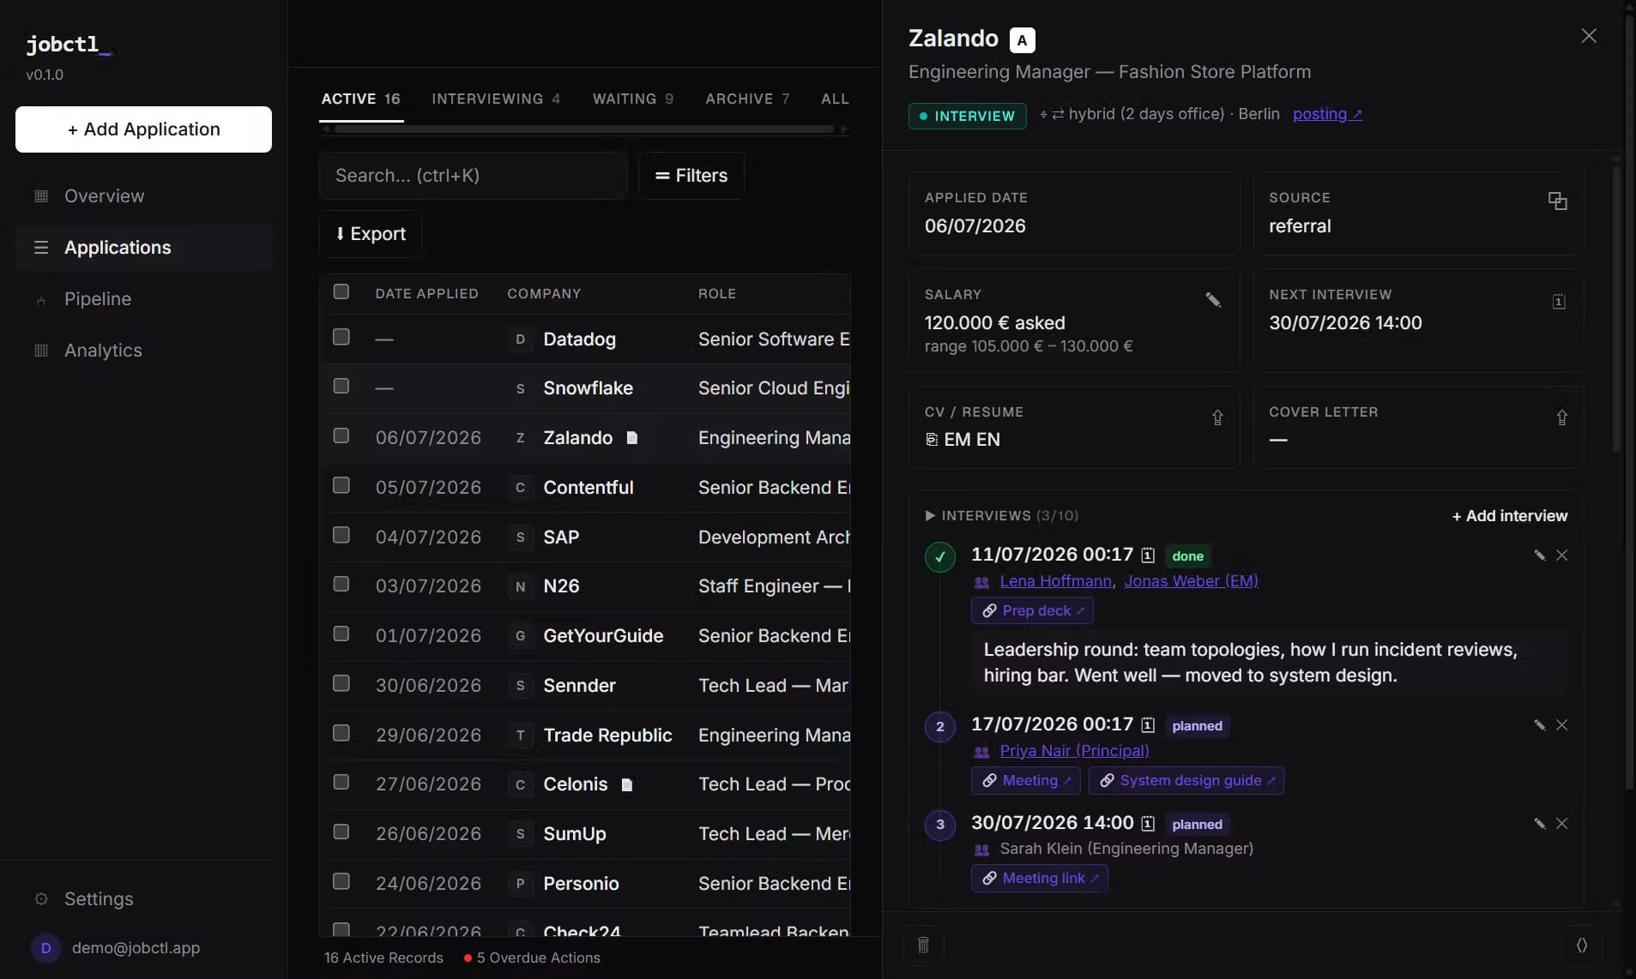Screen dimensions: 1636x979
Task: Switch to the Interviewing tab
Action: tap(496, 99)
